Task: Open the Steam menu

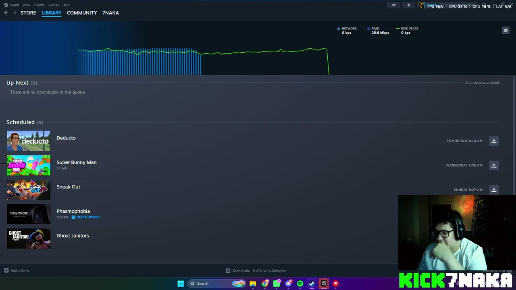Action: (x=14, y=5)
